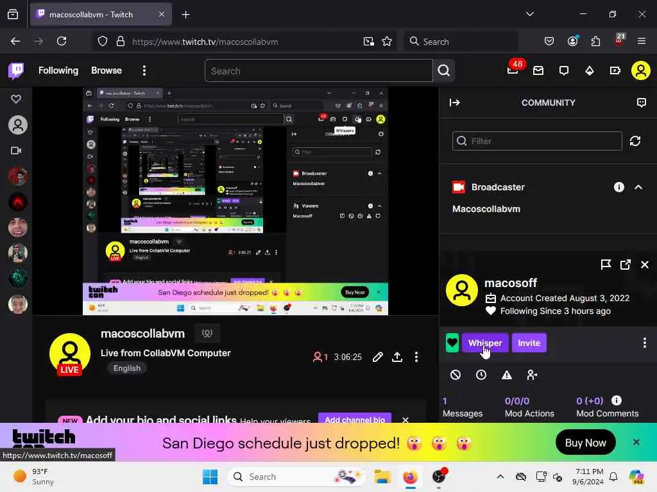Click the community Filter input field
657x492 pixels.
point(537,141)
